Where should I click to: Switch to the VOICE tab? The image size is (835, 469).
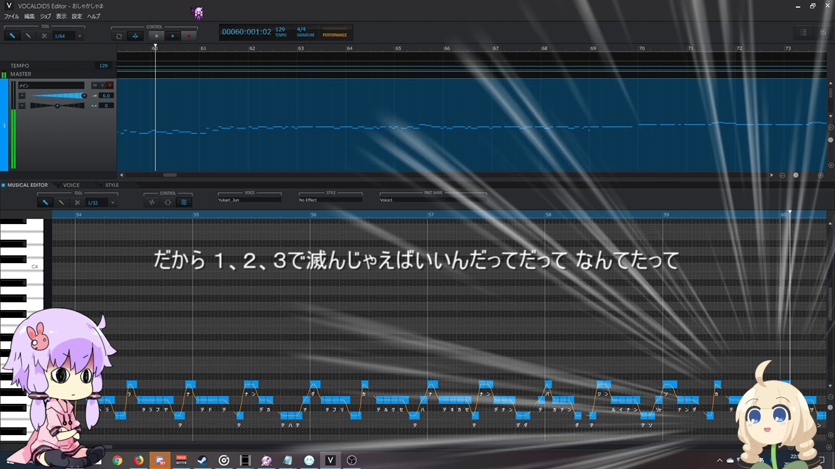(71, 185)
